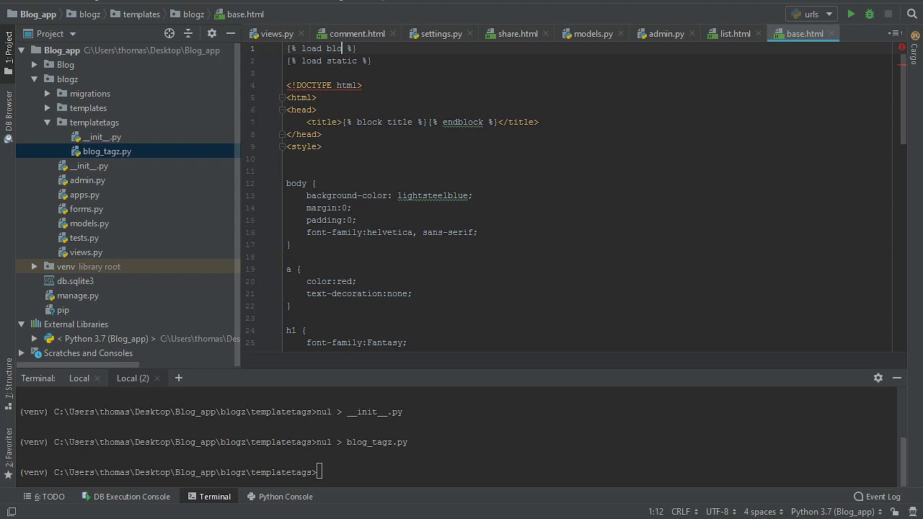The width and height of the screenshot is (923, 519).
Task: Minimize the Terminal tool window
Action: tap(897, 378)
